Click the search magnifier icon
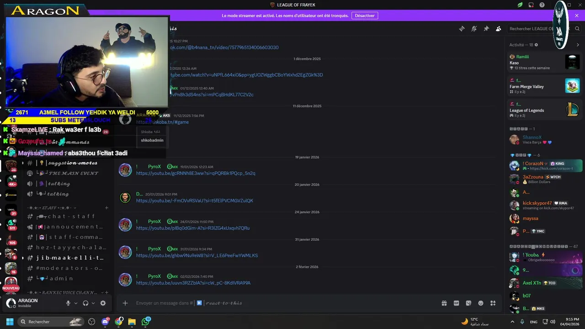585x329 pixels. tap(577, 28)
